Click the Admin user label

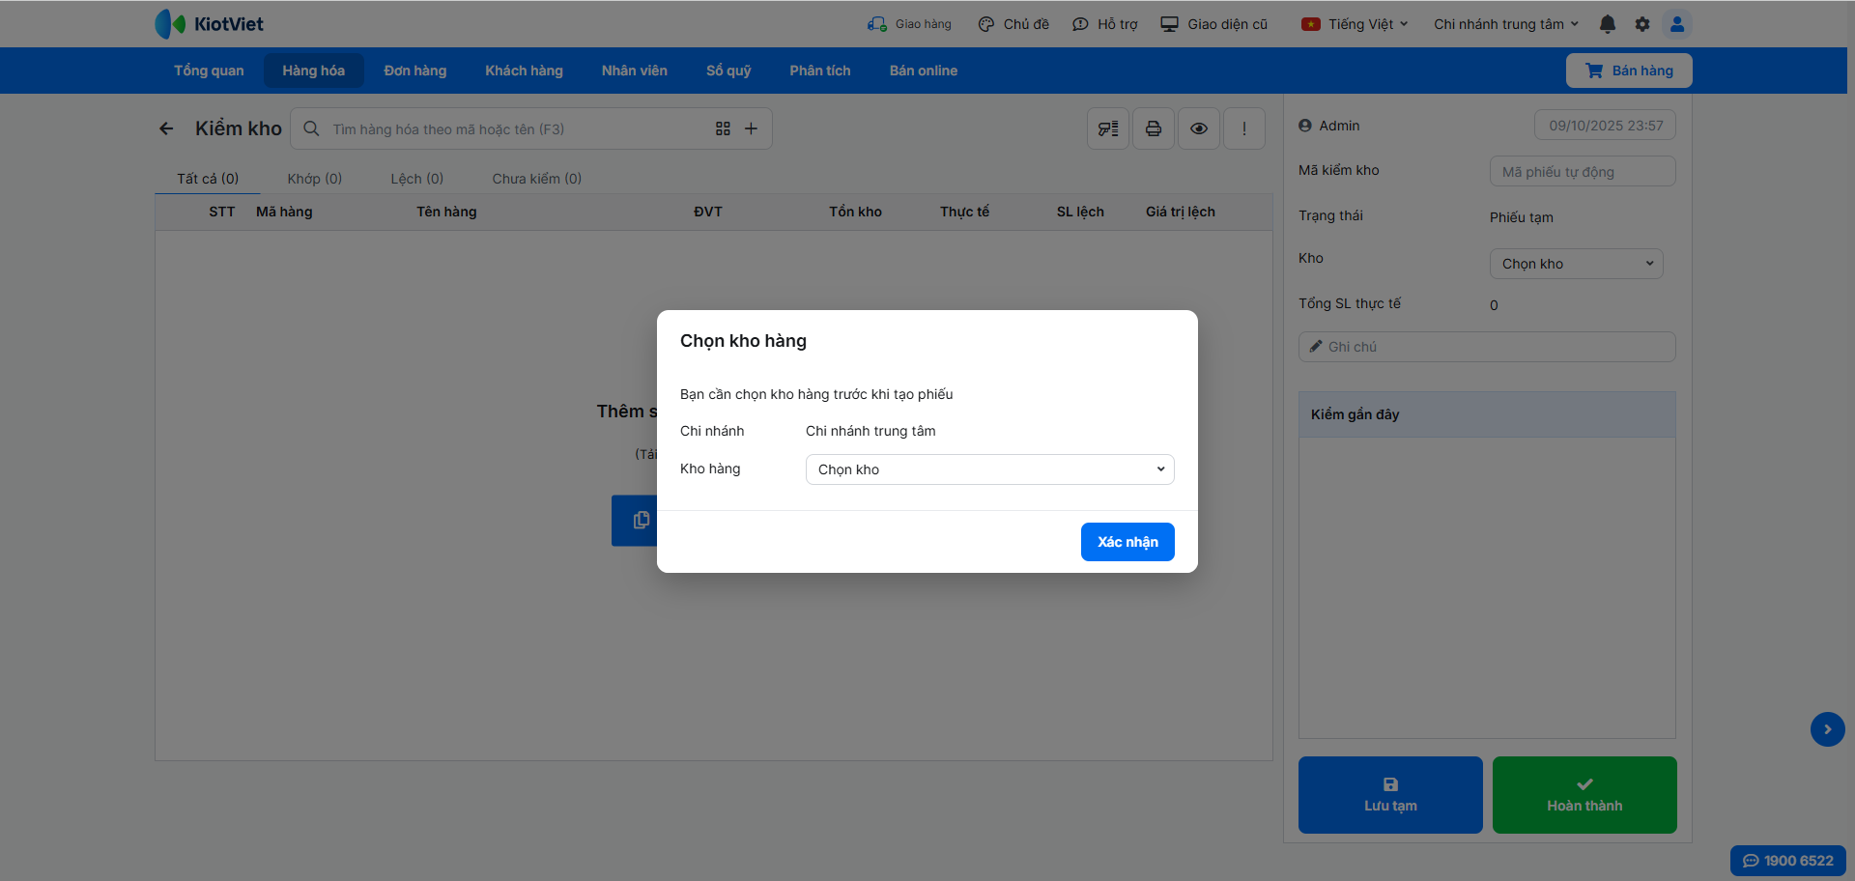pyautogui.click(x=1329, y=126)
